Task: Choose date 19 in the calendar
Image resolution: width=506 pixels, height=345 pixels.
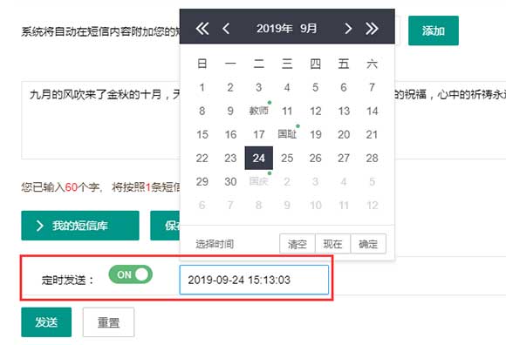Action: click(315, 134)
